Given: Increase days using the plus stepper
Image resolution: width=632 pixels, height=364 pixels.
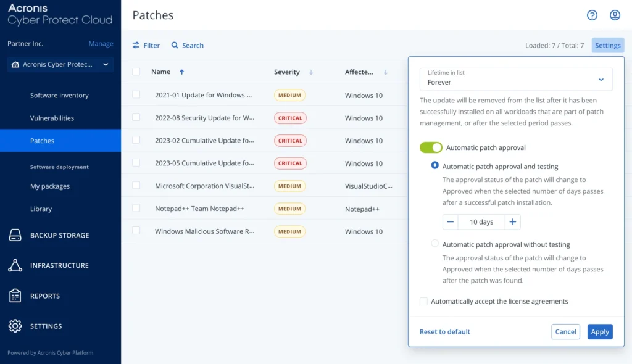Looking at the screenshot, I should pos(512,221).
